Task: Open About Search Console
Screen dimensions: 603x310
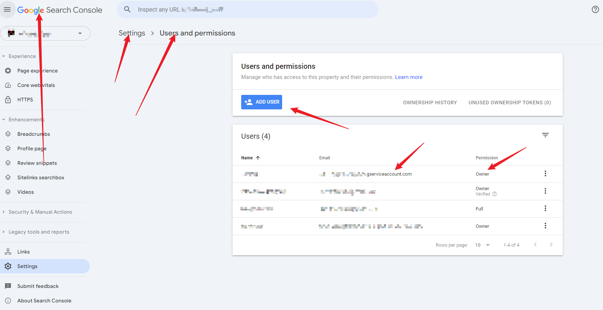Action: coord(45,301)
